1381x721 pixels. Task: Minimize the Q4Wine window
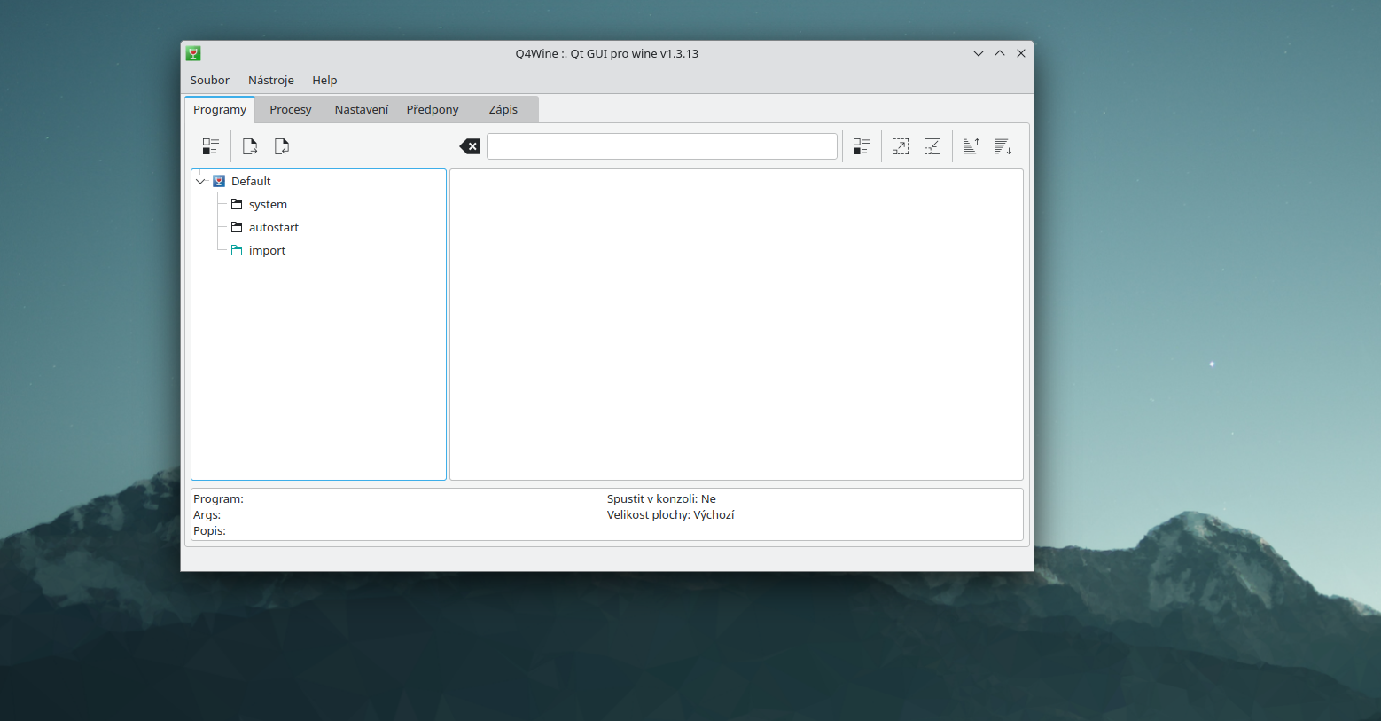(979, 53)
